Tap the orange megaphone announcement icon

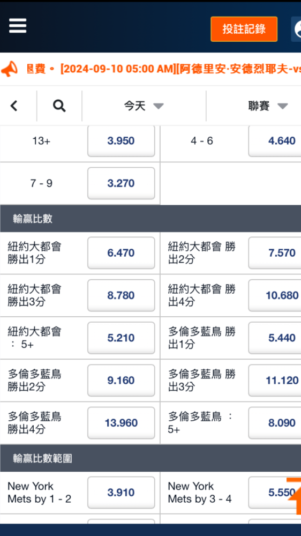click(9, 69)
